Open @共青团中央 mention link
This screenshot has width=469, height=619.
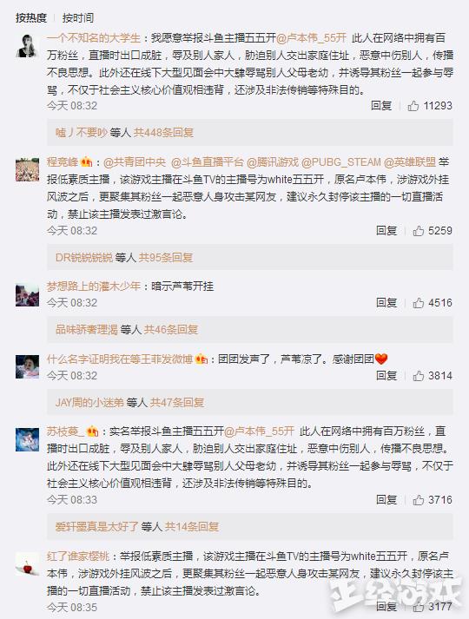[x=135, y=162]
